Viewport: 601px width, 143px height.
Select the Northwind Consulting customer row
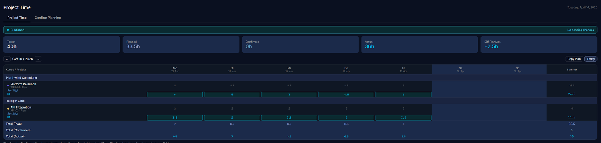click(x=300, y=78)
